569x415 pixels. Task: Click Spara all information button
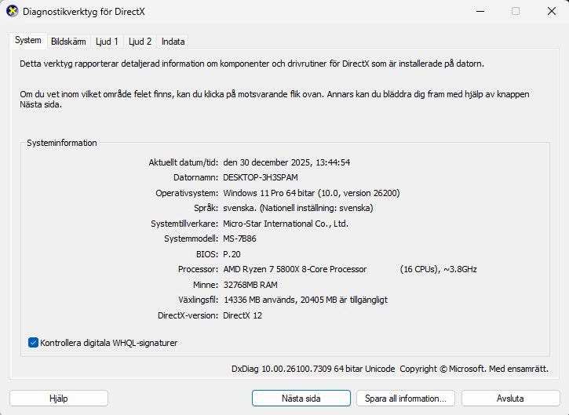pyautogui.click(x=406, y=399)
